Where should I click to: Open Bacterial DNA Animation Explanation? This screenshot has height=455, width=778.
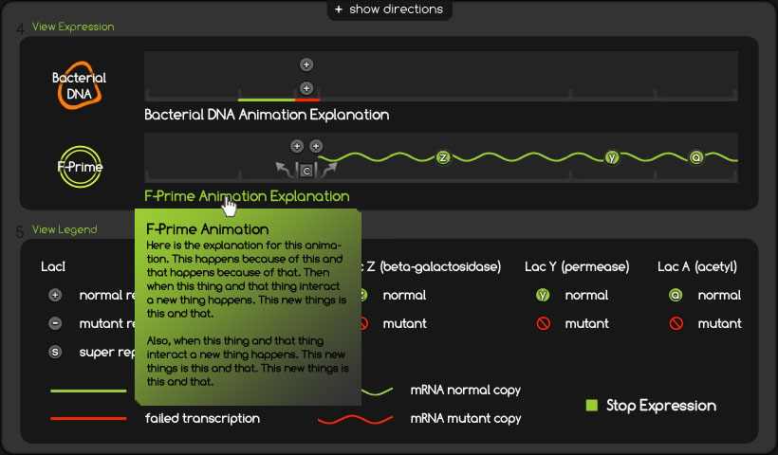(267, 115)
